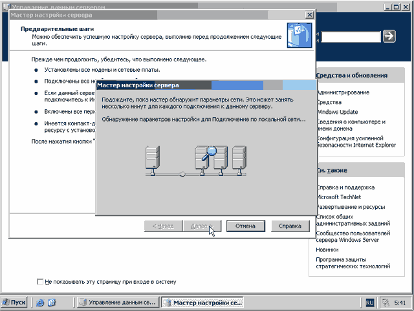This screenshot has width=414, height=311.
Task: Check 'Не показывать эту страницу при входе'
Action: (40, 282)
